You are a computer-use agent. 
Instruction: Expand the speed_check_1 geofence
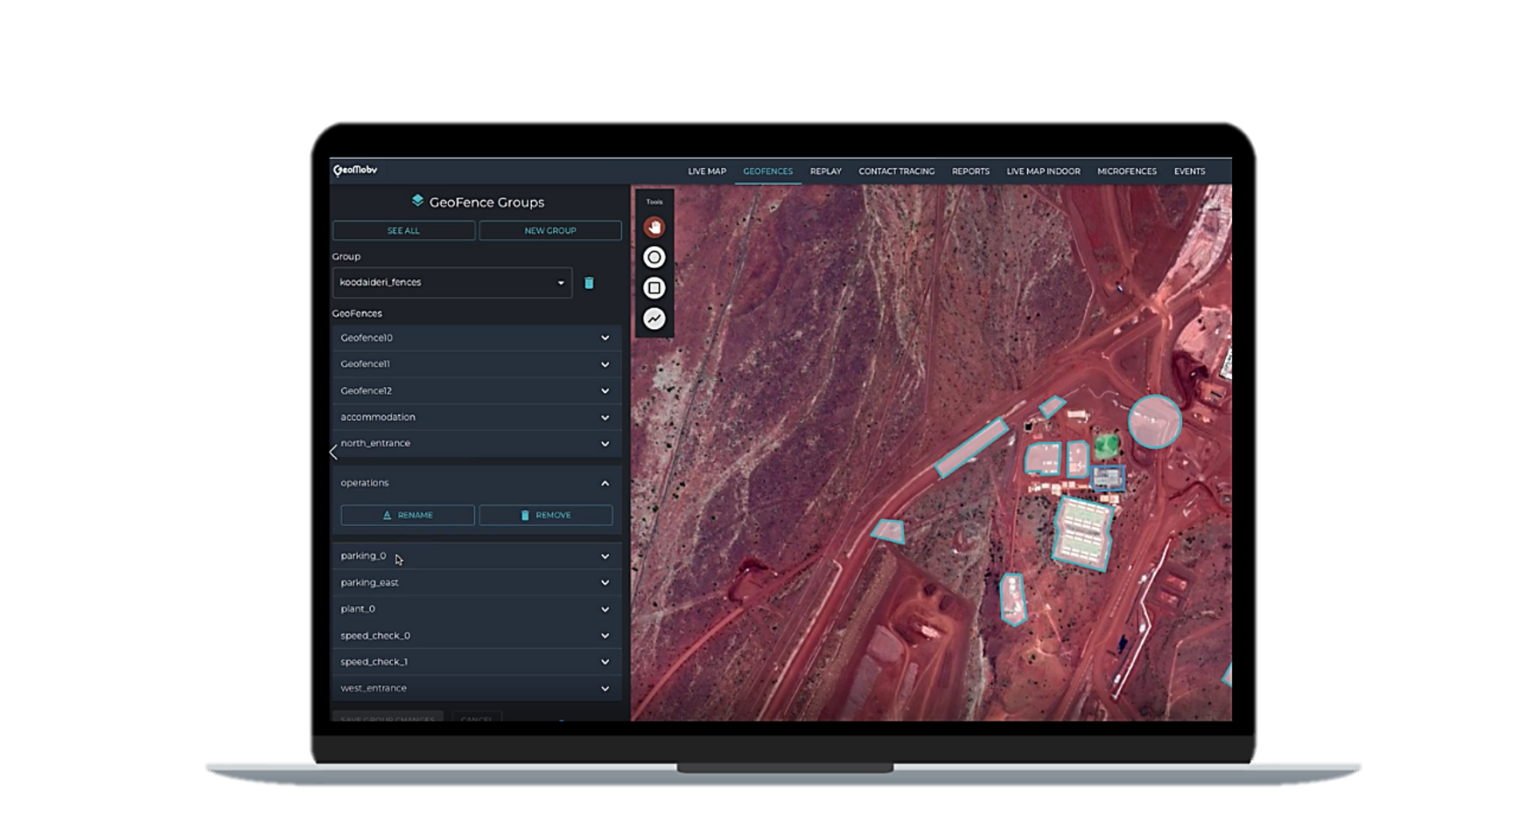pyautogui.click(x=477, y=662)
